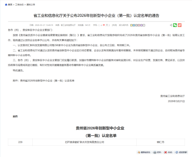Share the notice via the Weibo icon
Viewport: 192px width, 157px height.
pyautogui.click(x=180, y=25)
